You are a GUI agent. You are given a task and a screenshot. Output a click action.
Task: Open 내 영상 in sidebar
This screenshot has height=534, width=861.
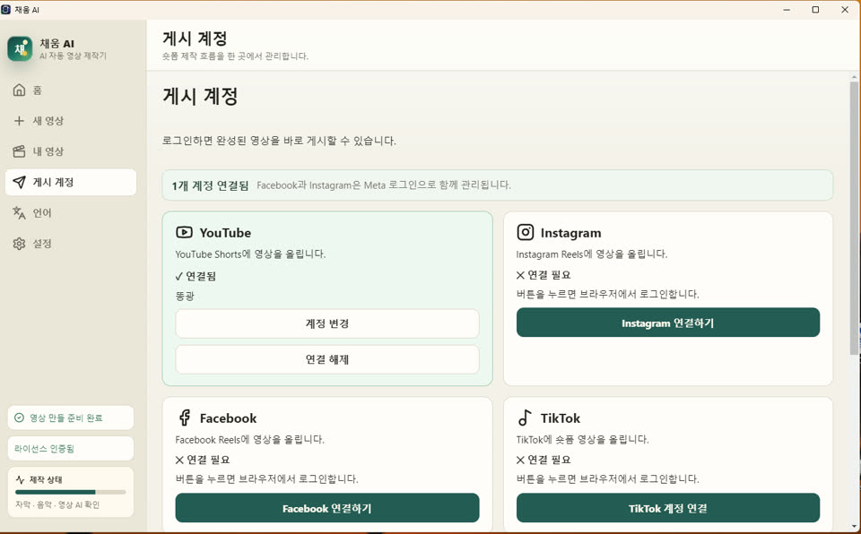[71, 151]
